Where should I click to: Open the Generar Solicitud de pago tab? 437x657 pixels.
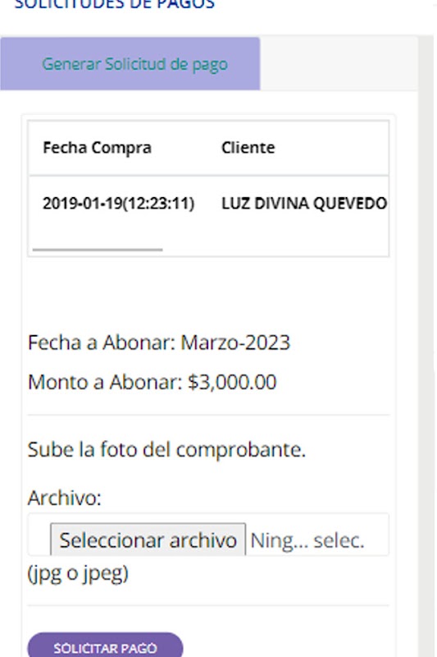(130, 64)
